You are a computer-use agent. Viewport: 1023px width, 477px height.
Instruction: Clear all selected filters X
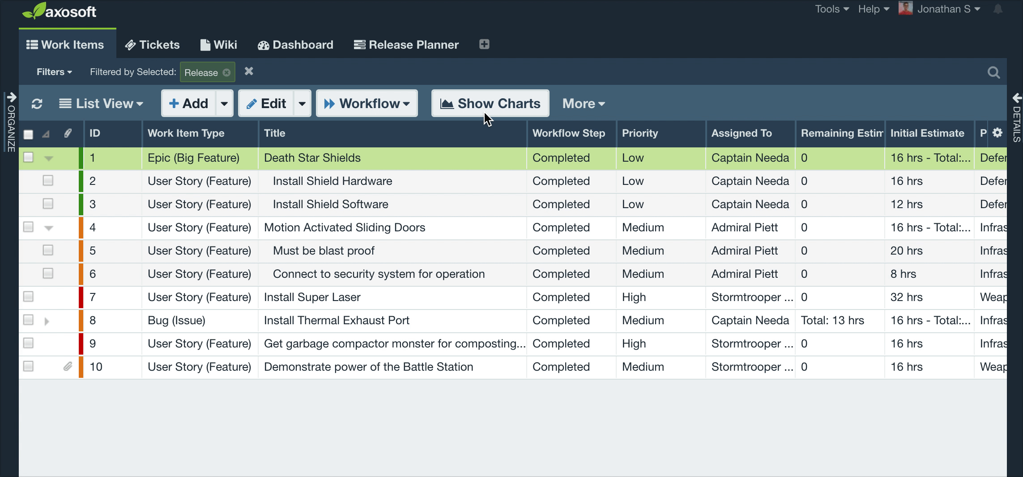coord(249,71)
